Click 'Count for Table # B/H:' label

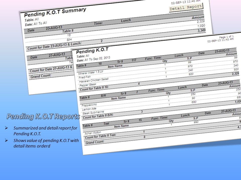[98, 116]
